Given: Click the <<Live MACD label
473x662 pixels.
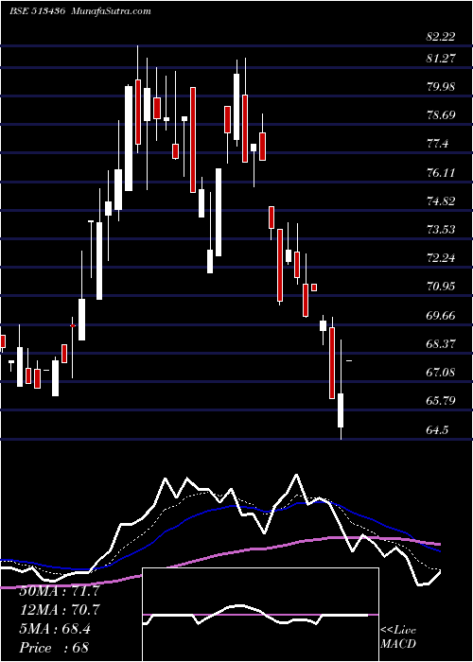Looking at the screenshot, I should [x=398, y=637].
